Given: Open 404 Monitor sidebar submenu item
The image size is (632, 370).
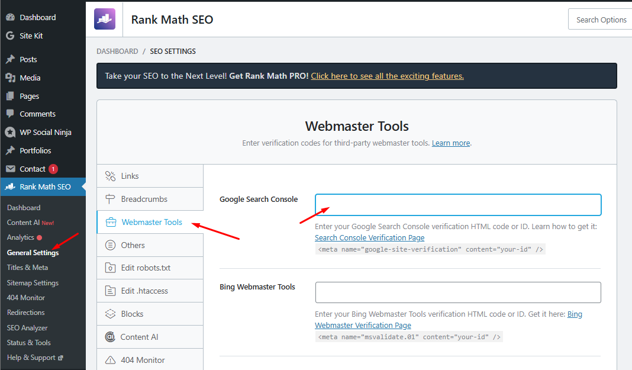Looking at the screenshot, I should click(26, 297).
